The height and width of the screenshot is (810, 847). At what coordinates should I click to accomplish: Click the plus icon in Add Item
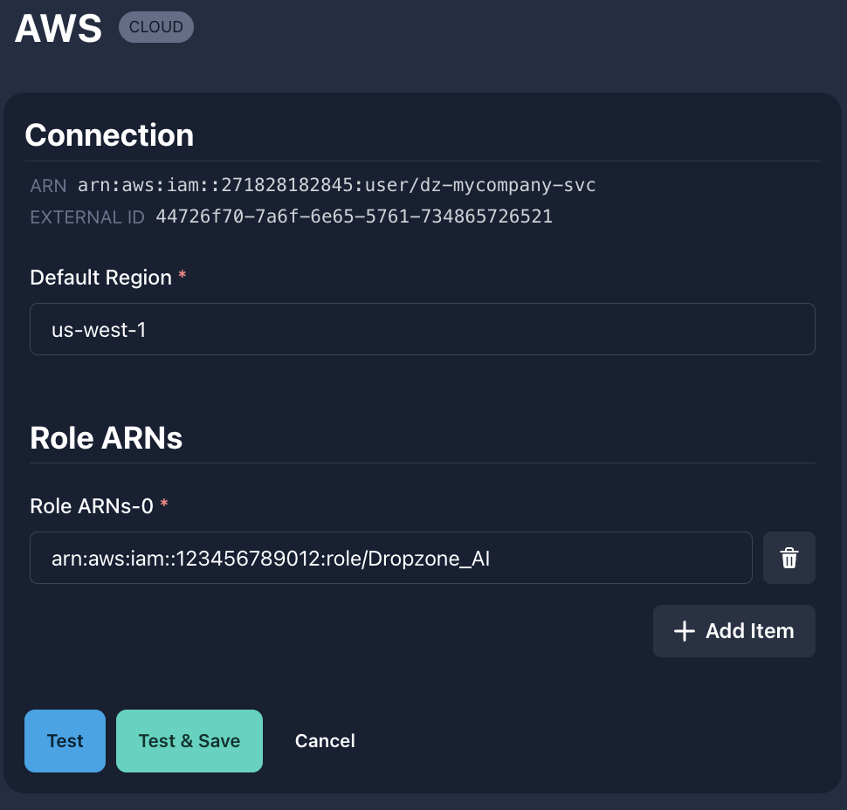[685, 631]
